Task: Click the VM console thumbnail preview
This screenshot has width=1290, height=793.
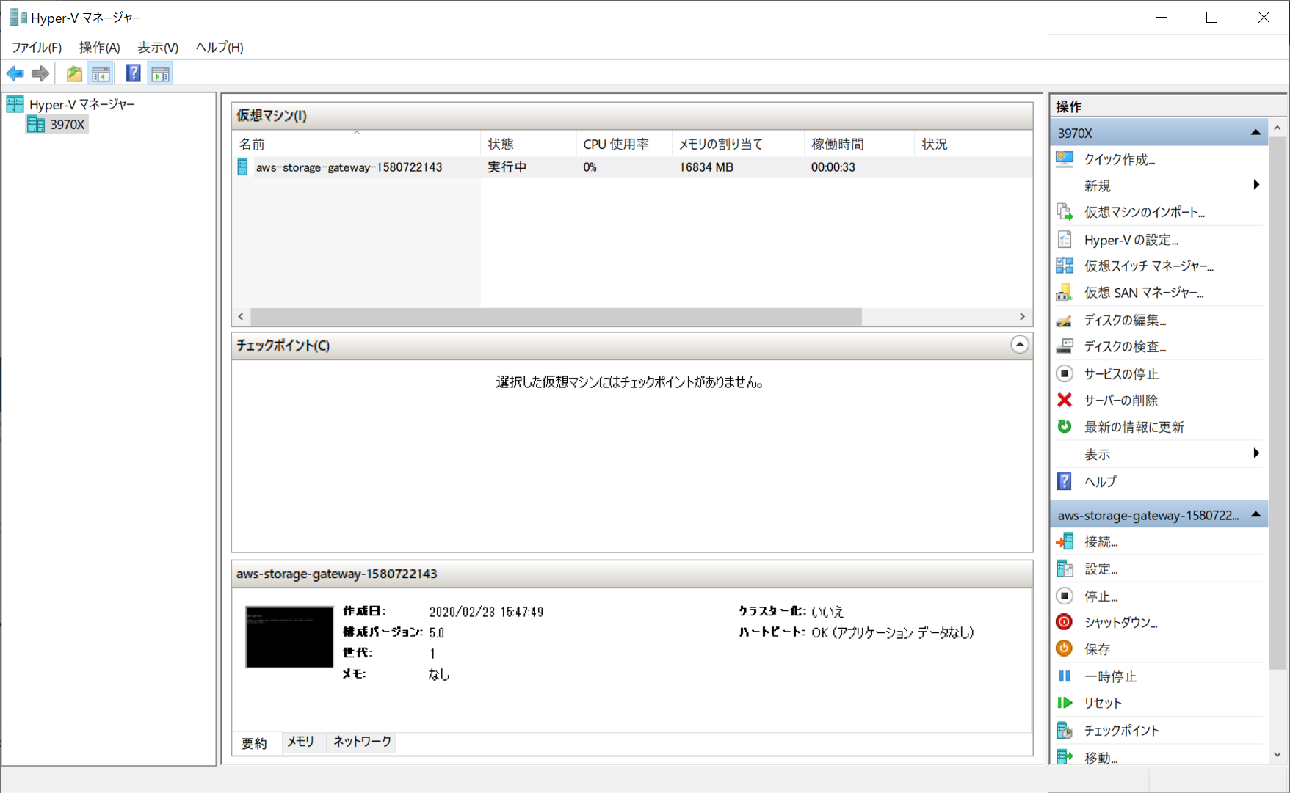Action: pos(289,637)
